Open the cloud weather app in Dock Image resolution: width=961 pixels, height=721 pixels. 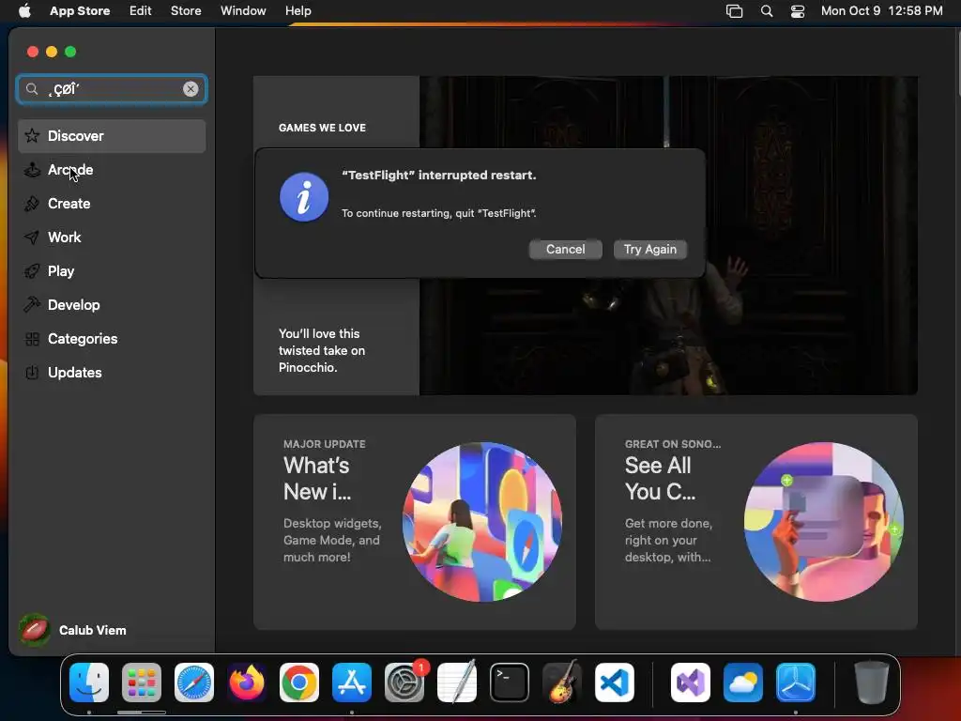(x=743, y=683)
